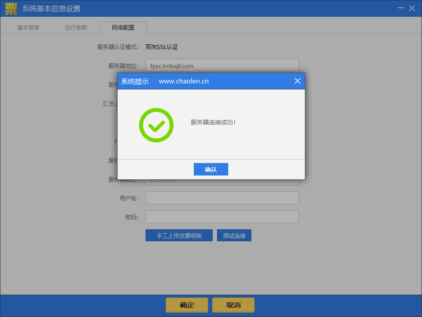Click the green checkmark success icon
Image resolution: width=422 pixels, height=317 pixels.
click(156, 125)
